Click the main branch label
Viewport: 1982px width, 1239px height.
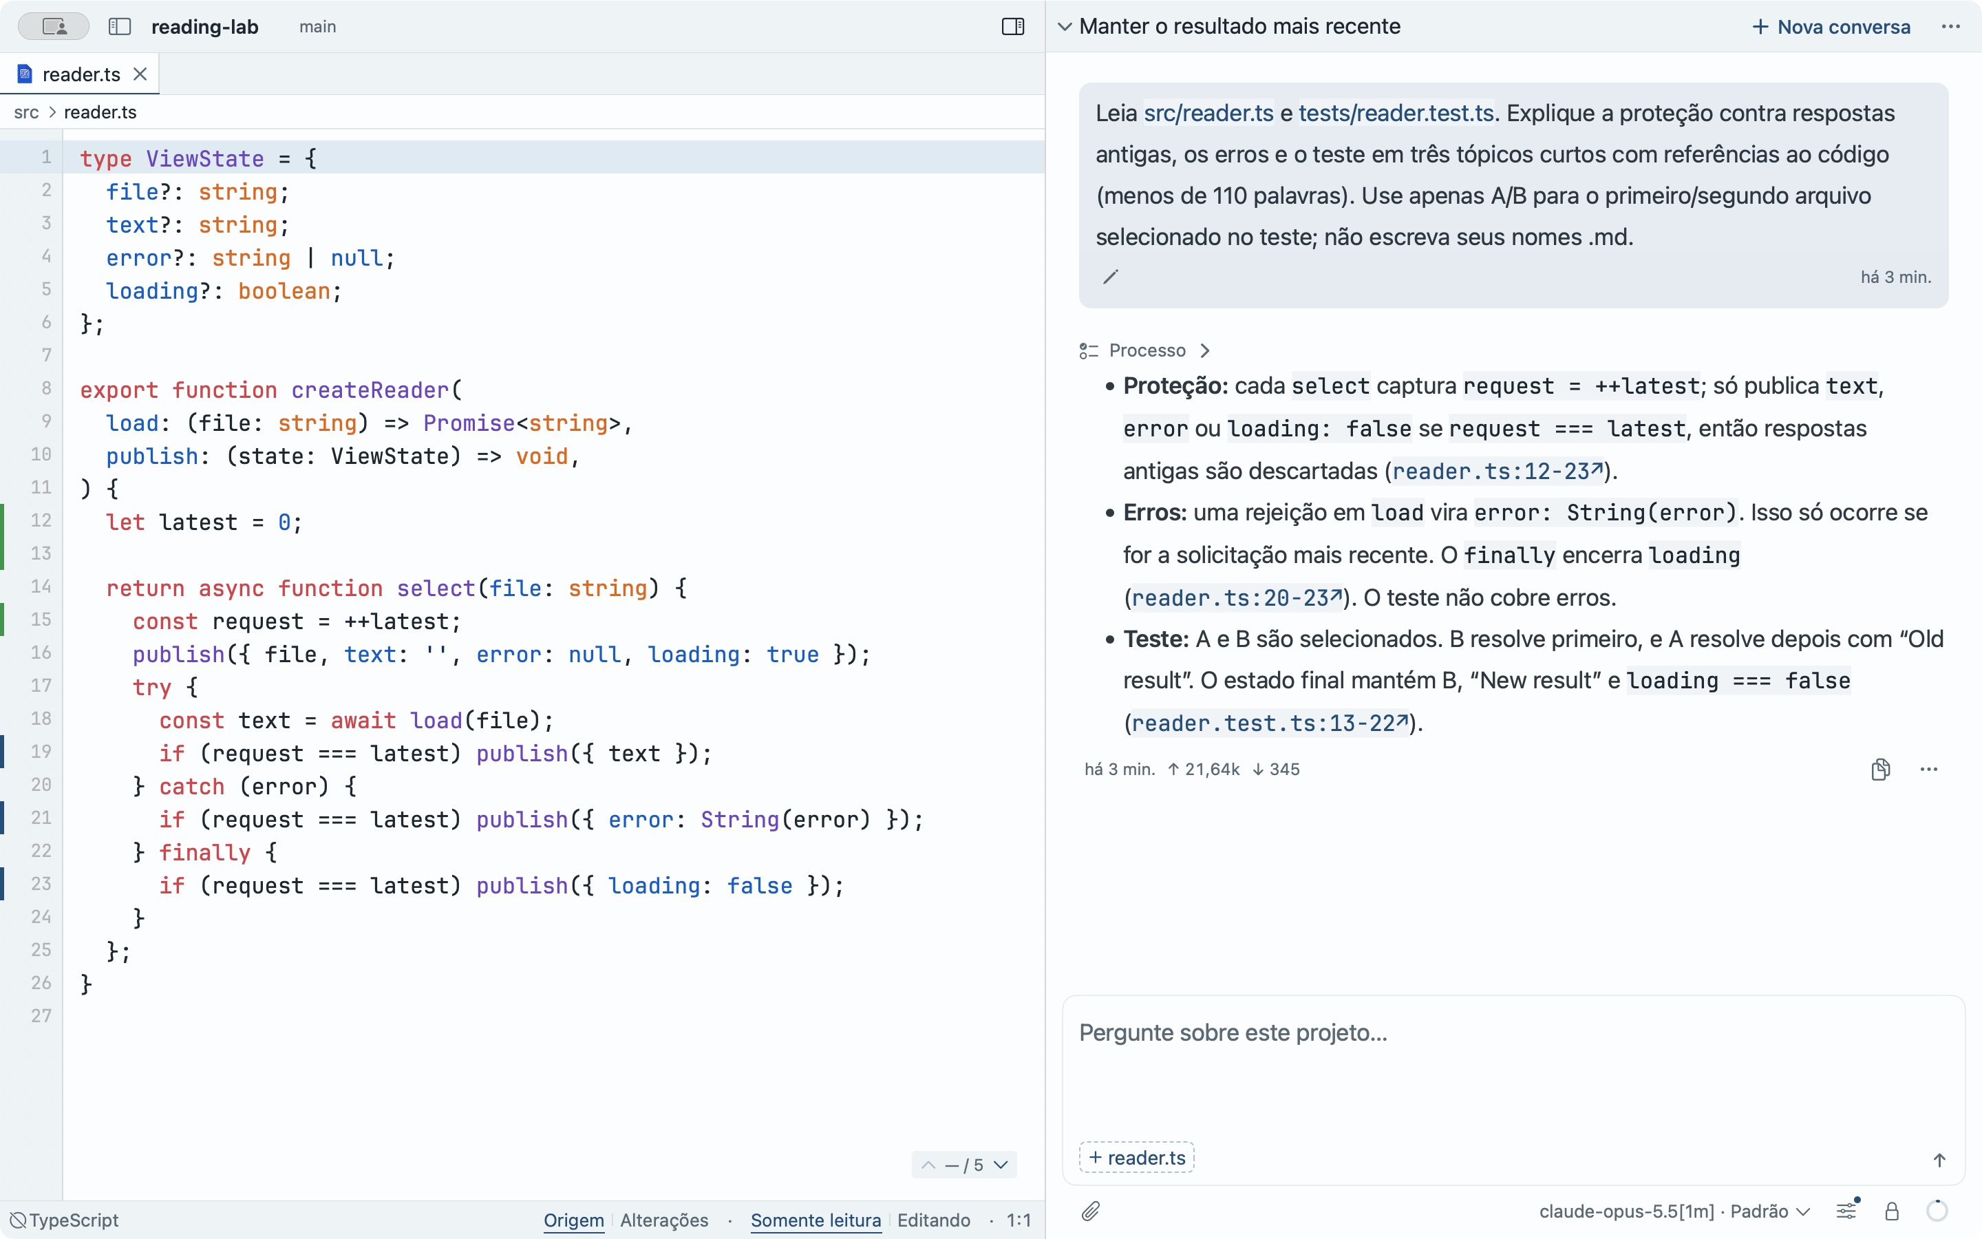(318, 26)
